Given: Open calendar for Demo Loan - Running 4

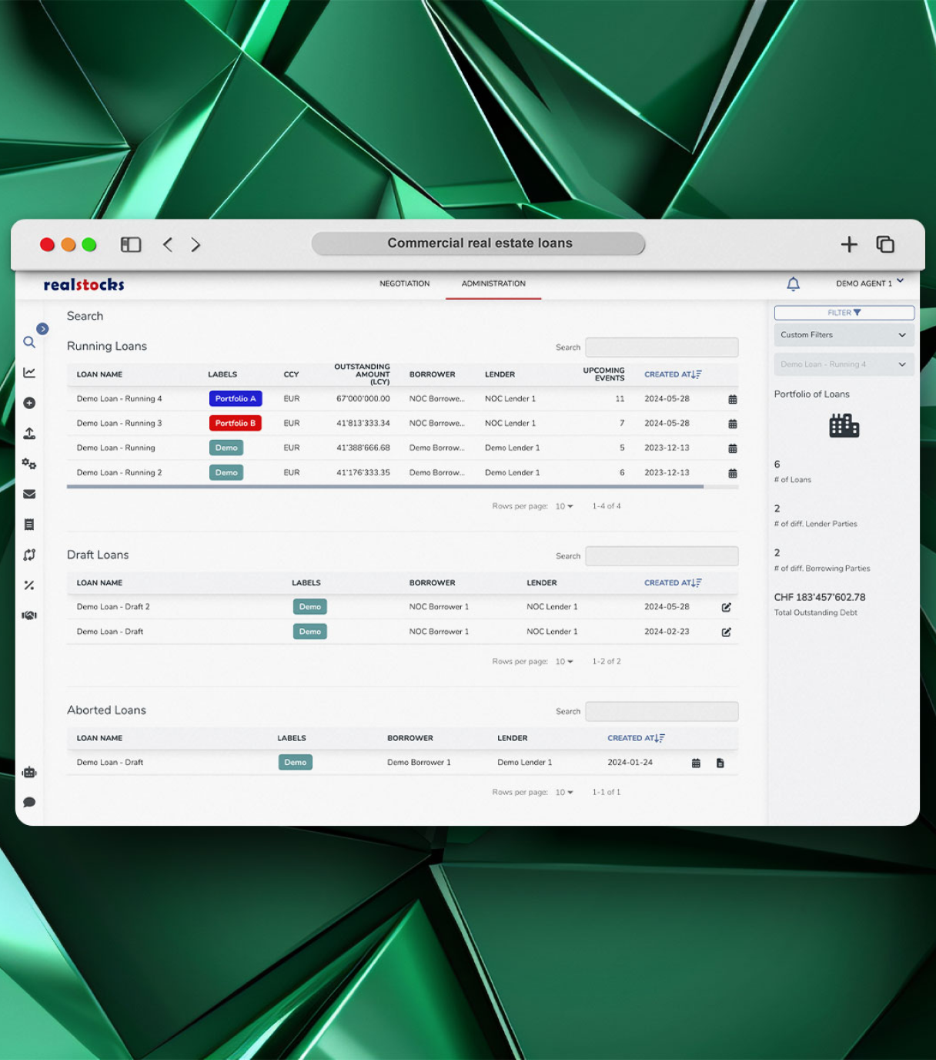Looking at the screenshot, I should click(x=732, y=399).
